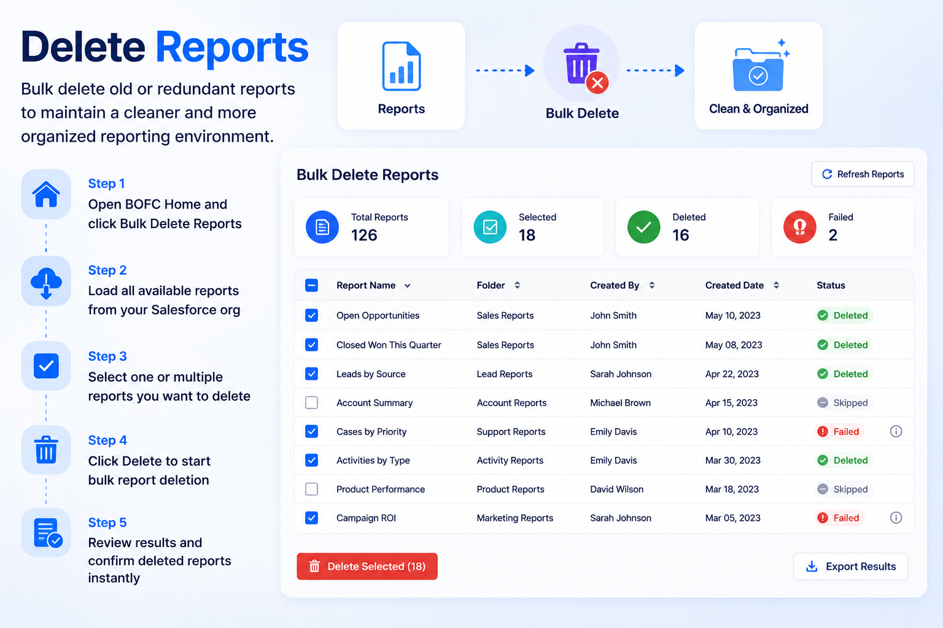This screenshot has width=943, height=628.
Task: Click the 'May 10, 2023' date cell
Action: point(732,315)
